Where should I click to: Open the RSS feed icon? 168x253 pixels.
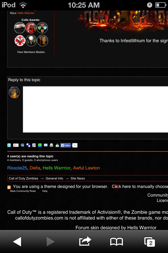(x=9, y=187)
